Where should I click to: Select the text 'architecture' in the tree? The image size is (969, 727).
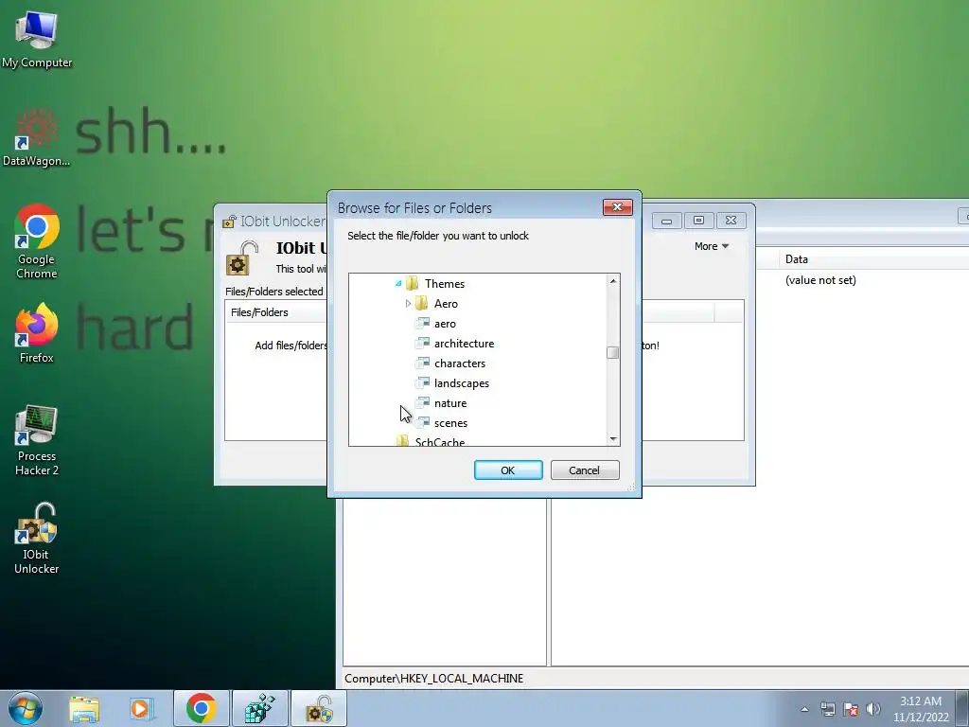coord(464,344)
